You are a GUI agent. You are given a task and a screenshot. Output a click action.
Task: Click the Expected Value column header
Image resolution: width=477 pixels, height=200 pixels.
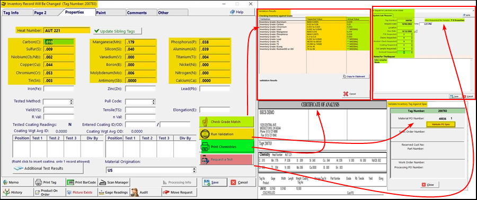[326, 19]
